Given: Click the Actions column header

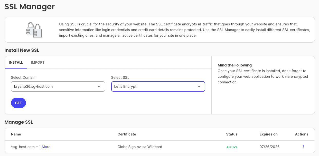Looking at the screenshot, I should coord(302,134).
